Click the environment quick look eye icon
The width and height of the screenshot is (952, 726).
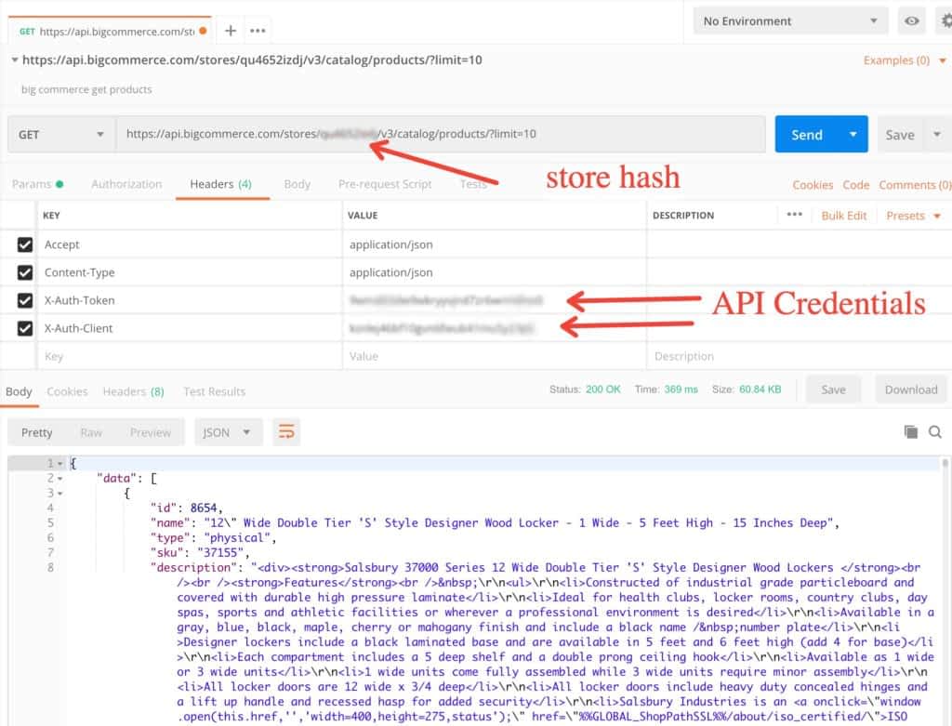point(911,20)
